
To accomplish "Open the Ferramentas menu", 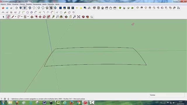I will pyautogui.click(x=37, y=4).
